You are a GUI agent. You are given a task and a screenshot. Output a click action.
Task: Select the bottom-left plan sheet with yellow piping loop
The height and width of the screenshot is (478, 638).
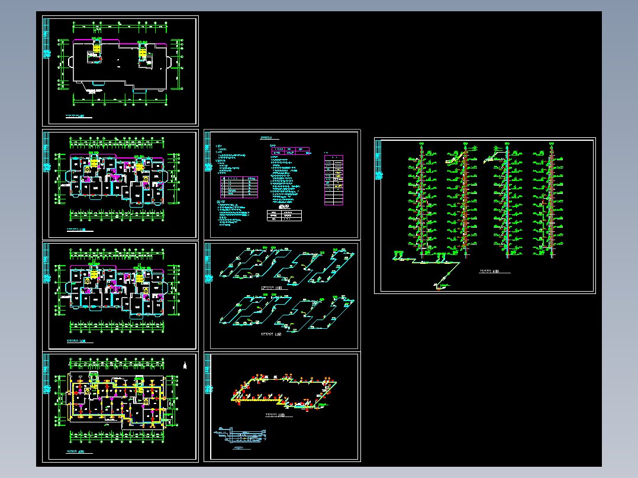click(x=120, y=407)
